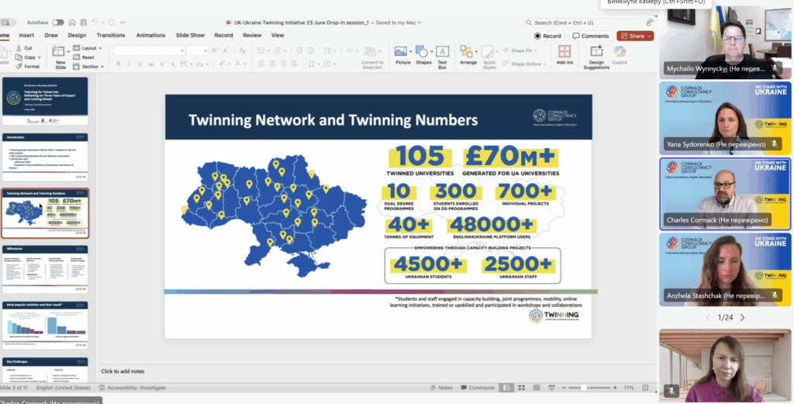The image size is (794, 404).
Task: Switch to Normal view icon
Action: pyautogui.click(x=506, y=388)
